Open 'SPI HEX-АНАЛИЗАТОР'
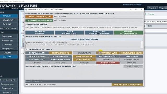The height and width of the screenshot is (94, 167). coord(61,56)
